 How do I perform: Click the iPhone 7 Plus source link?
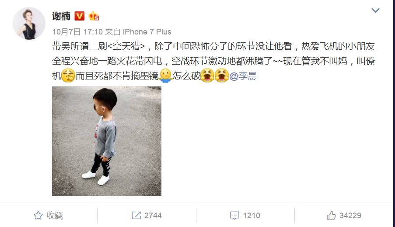147,32
